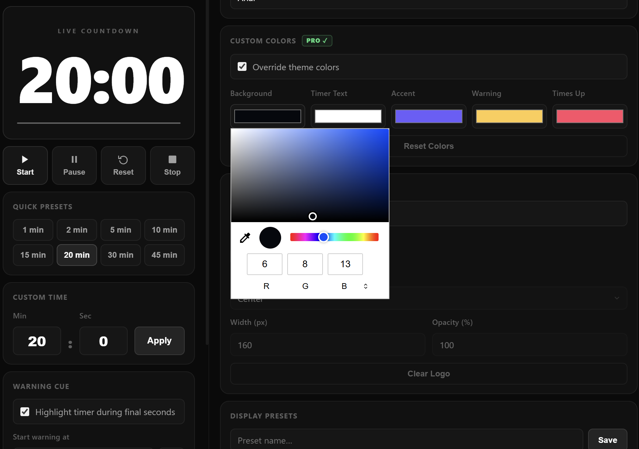Cycle the RGB color format stepper arrows
This screenshot has height=449, width=639.
point(366,286)
